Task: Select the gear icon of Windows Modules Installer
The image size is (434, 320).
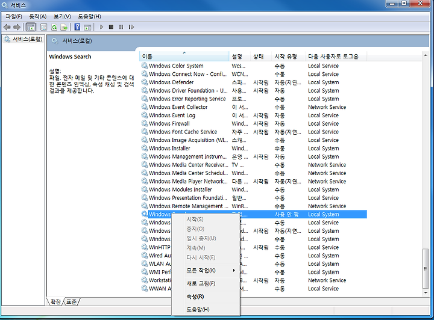Action: click(x=145, y=189)
